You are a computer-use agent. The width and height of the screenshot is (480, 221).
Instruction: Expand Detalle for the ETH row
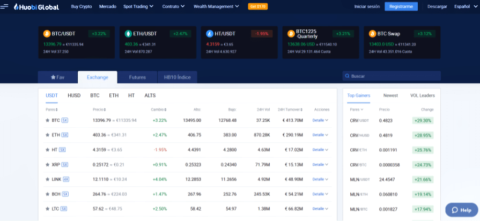click(x=320, y=135)
